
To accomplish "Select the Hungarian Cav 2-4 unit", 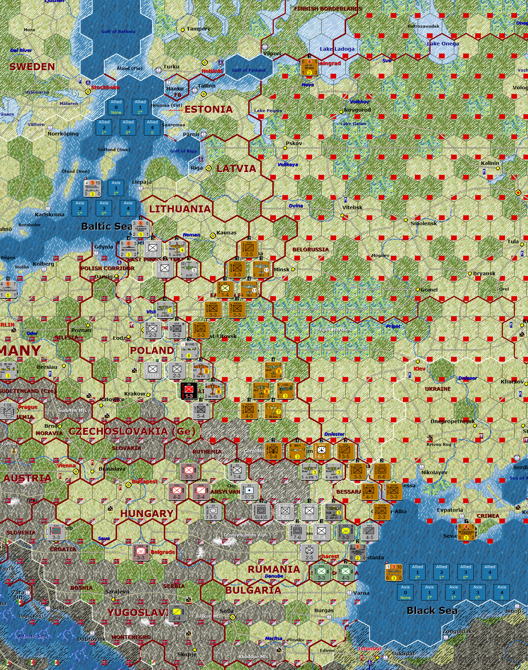I will [x=201, y=492].
